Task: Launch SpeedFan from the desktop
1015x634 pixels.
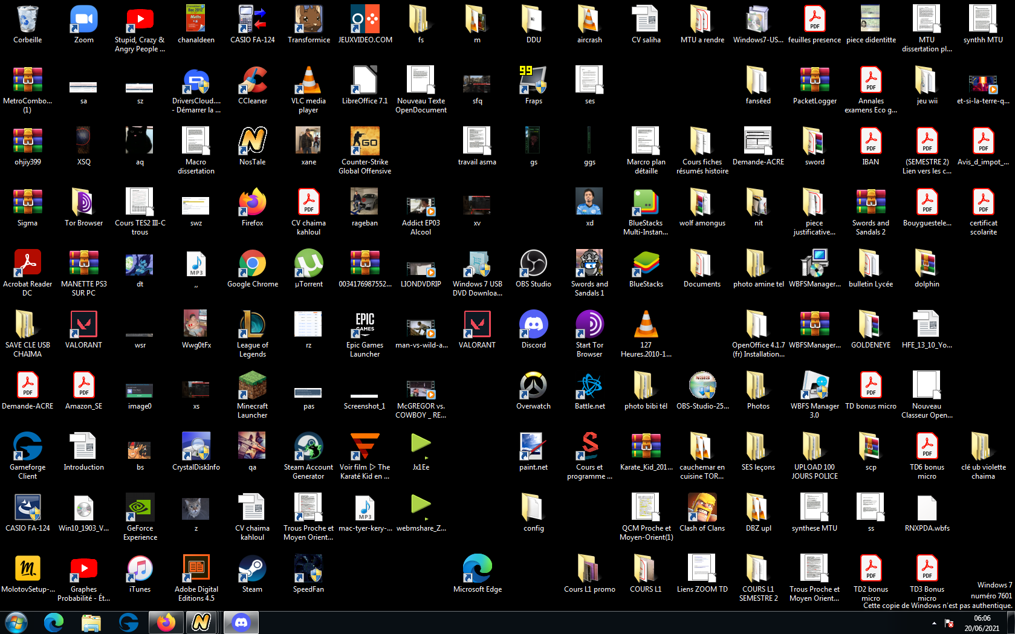Action: 308,574
